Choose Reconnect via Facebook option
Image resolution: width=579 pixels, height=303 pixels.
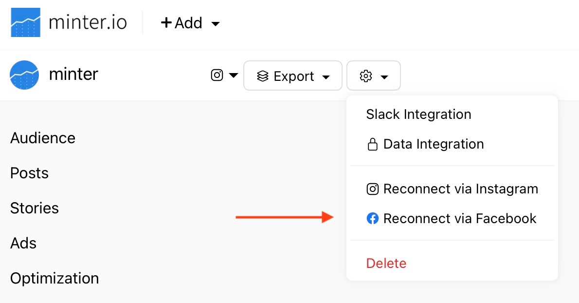click(459, 219)
